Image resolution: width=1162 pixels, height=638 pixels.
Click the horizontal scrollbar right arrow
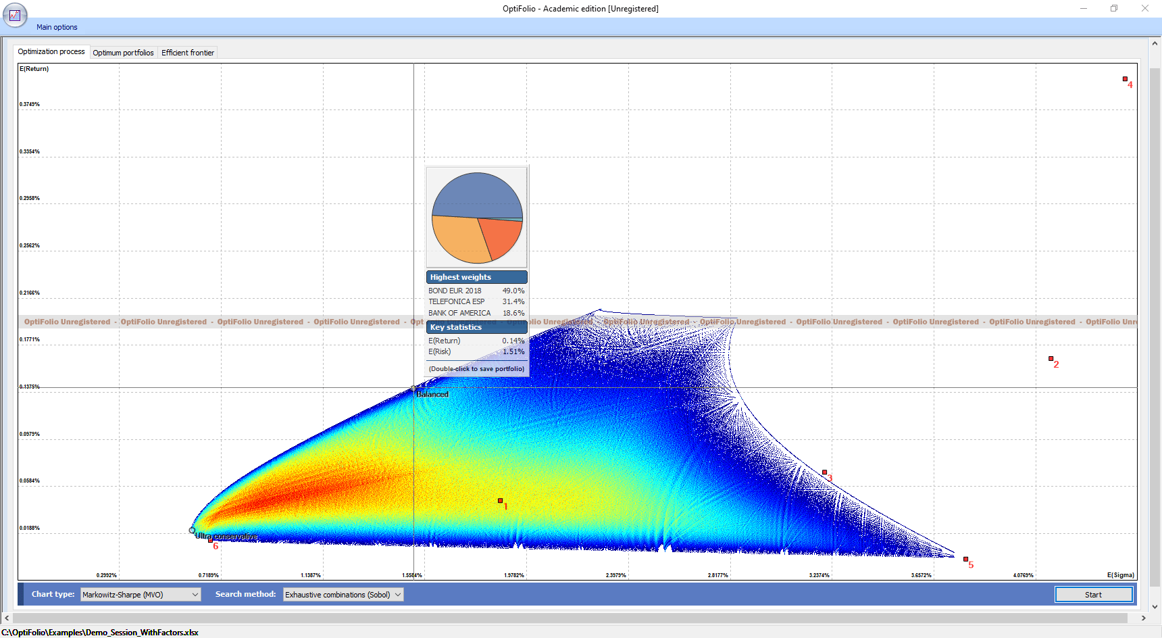tap(1143, 618)
